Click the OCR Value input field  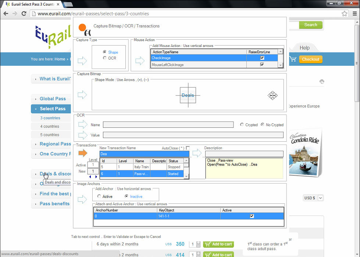[193, 135]
